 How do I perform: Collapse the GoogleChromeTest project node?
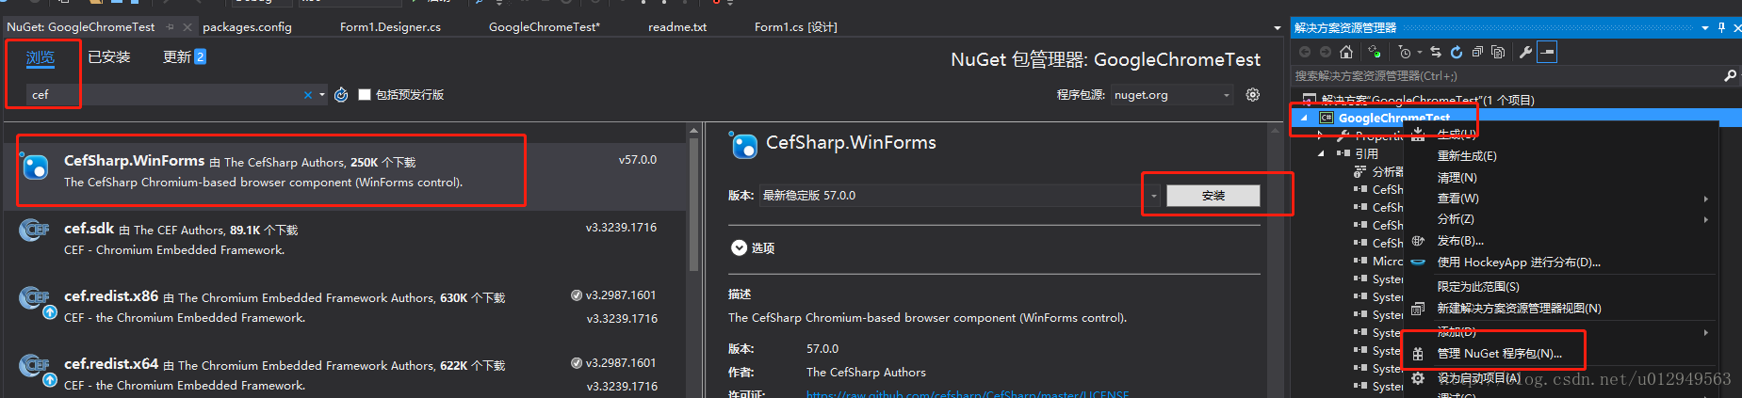click(1304, 118)
